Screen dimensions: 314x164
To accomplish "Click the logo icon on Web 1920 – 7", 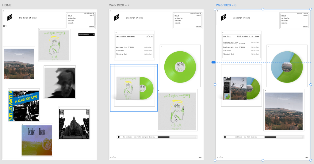I will tap(117, 18).
